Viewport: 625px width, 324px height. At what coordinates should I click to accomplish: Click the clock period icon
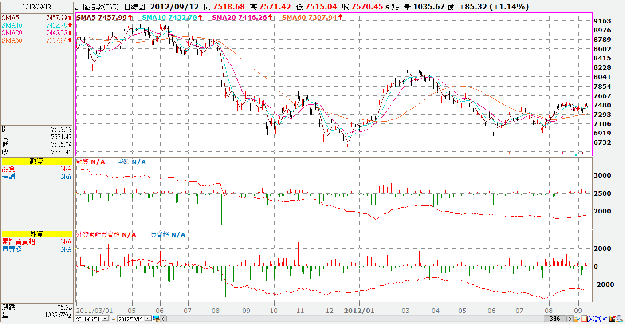tap(584, 319)
